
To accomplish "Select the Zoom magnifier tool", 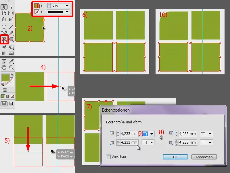I will (11, 67).
